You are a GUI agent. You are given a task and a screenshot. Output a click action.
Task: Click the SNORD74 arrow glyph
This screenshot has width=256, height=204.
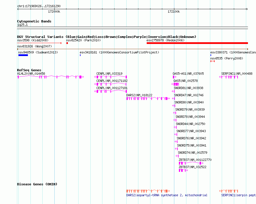[177, 156]
